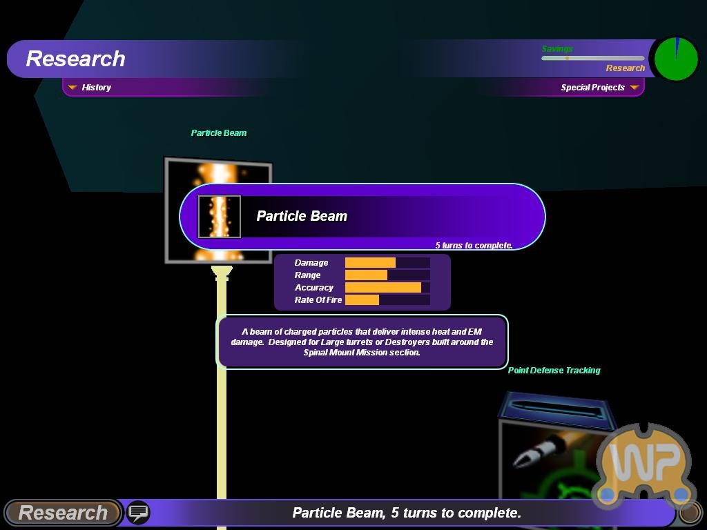Click the Point Defense Tracking label
The width and height of the screenshot is (707, 530).
(x=554, y=371)
